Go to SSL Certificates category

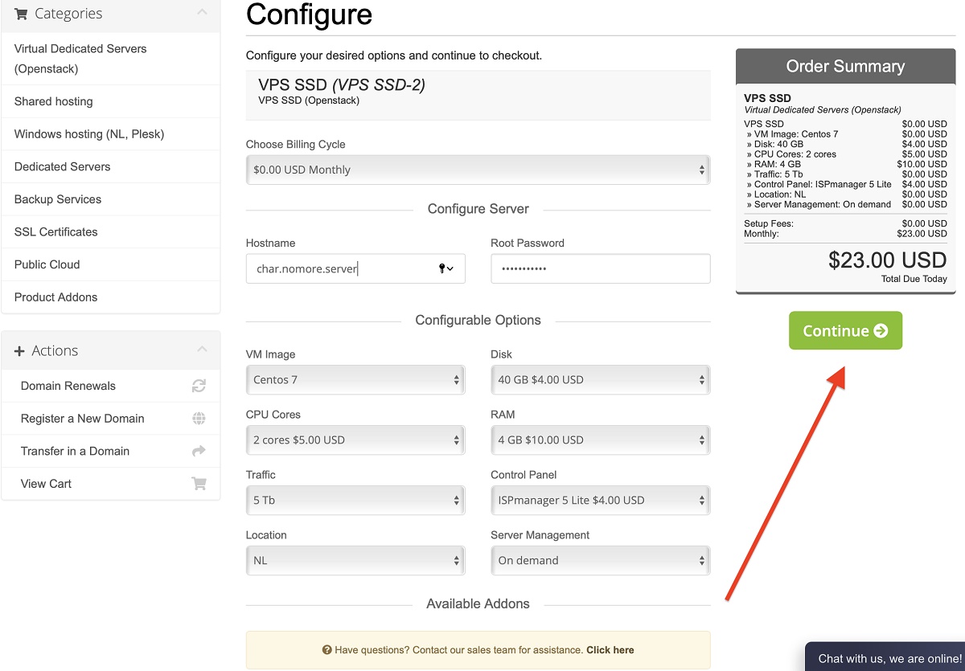point(56,231)
